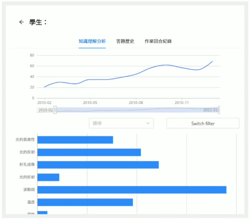Click the 溫度 bar in chart

[x=85, y=202]
